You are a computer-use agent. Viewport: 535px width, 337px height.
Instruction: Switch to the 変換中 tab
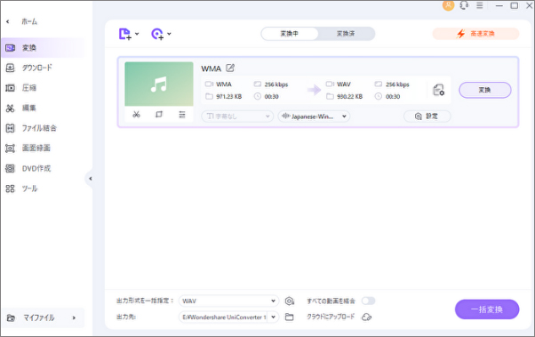click(x=290, y=34)
